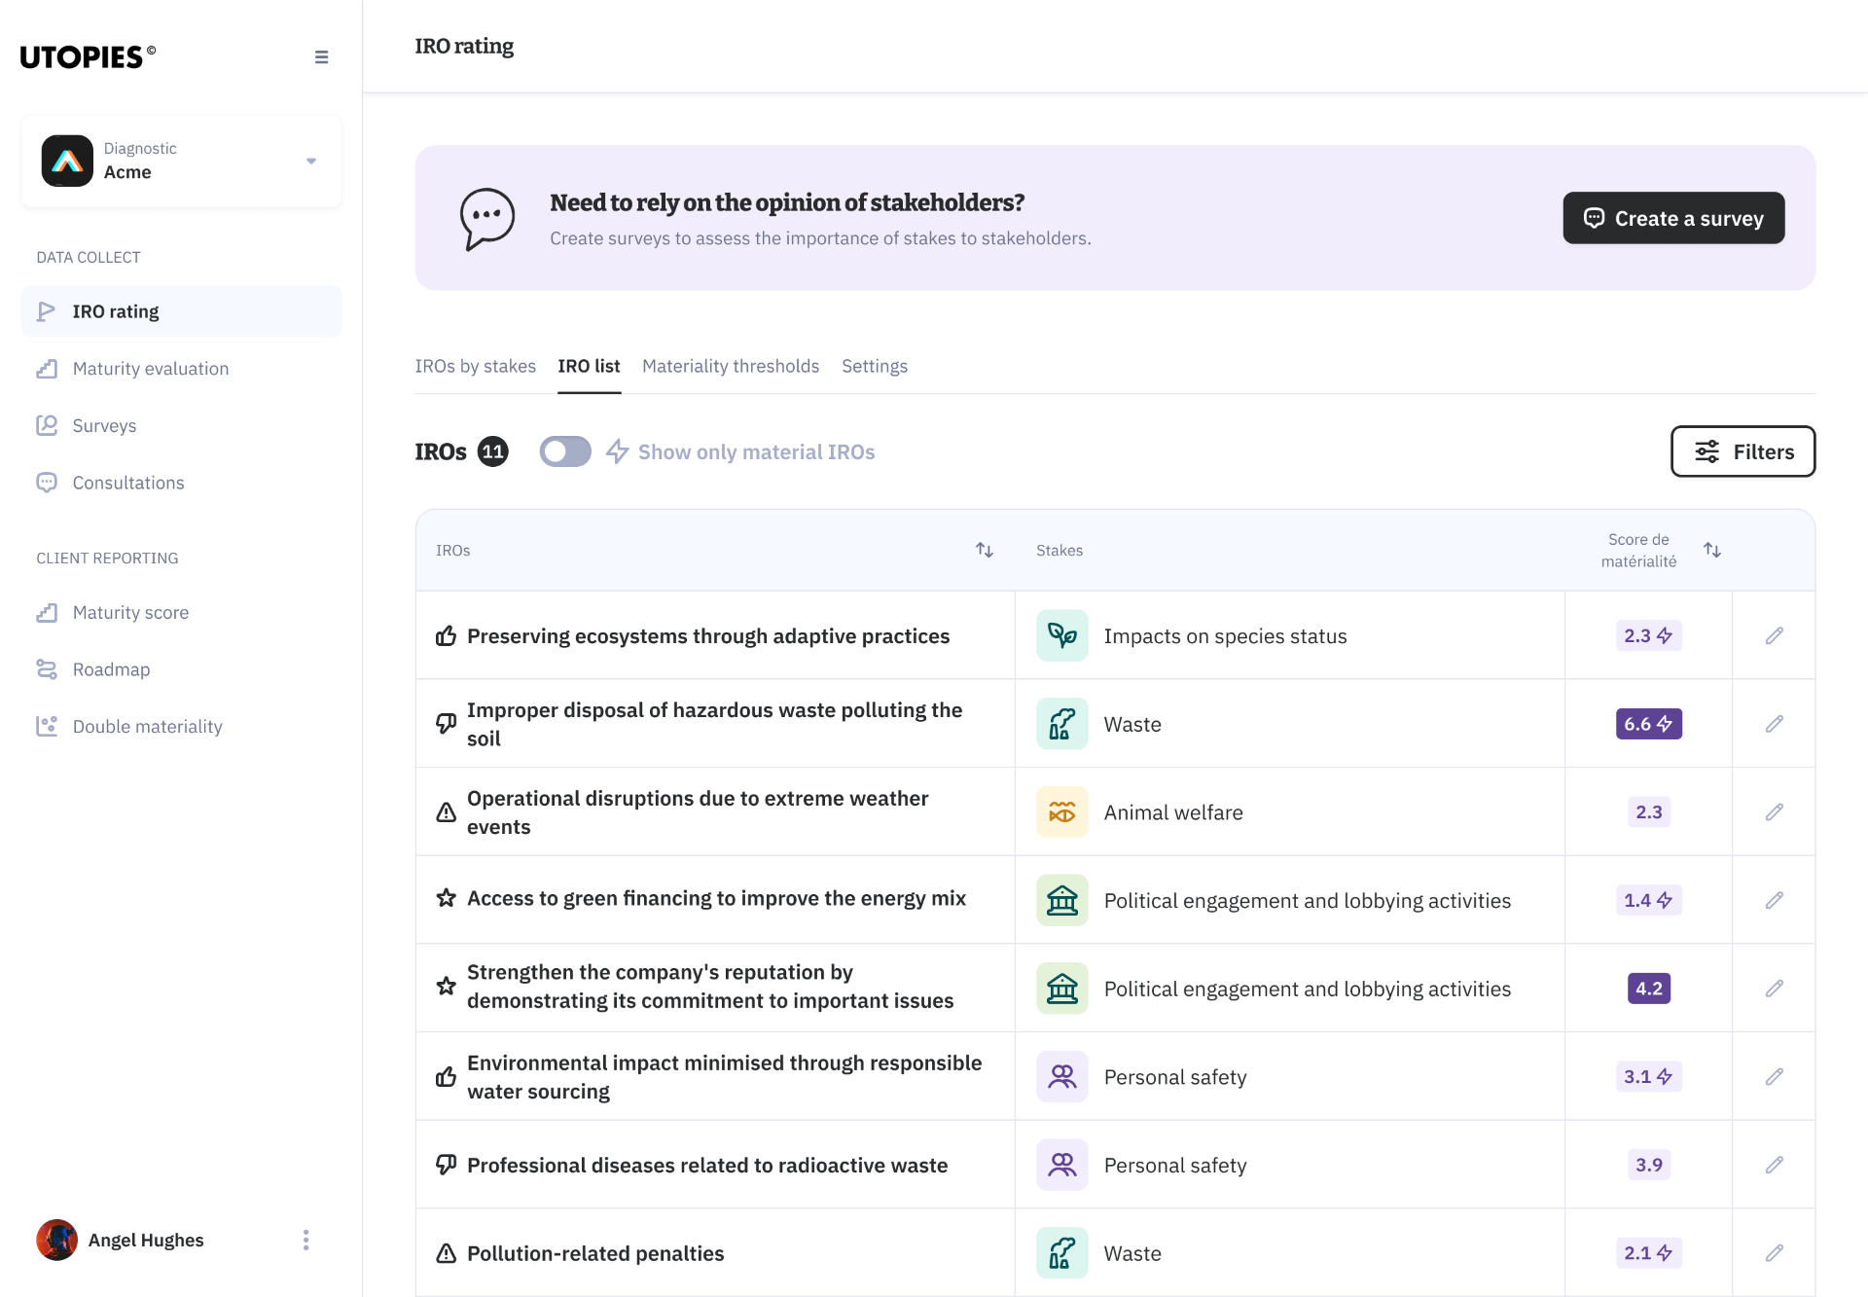Image resolution: width=1868 pixels, height=1297 pixels.
Task: Open Angel Hughes user options menu
Action: tap(305, 1240)
